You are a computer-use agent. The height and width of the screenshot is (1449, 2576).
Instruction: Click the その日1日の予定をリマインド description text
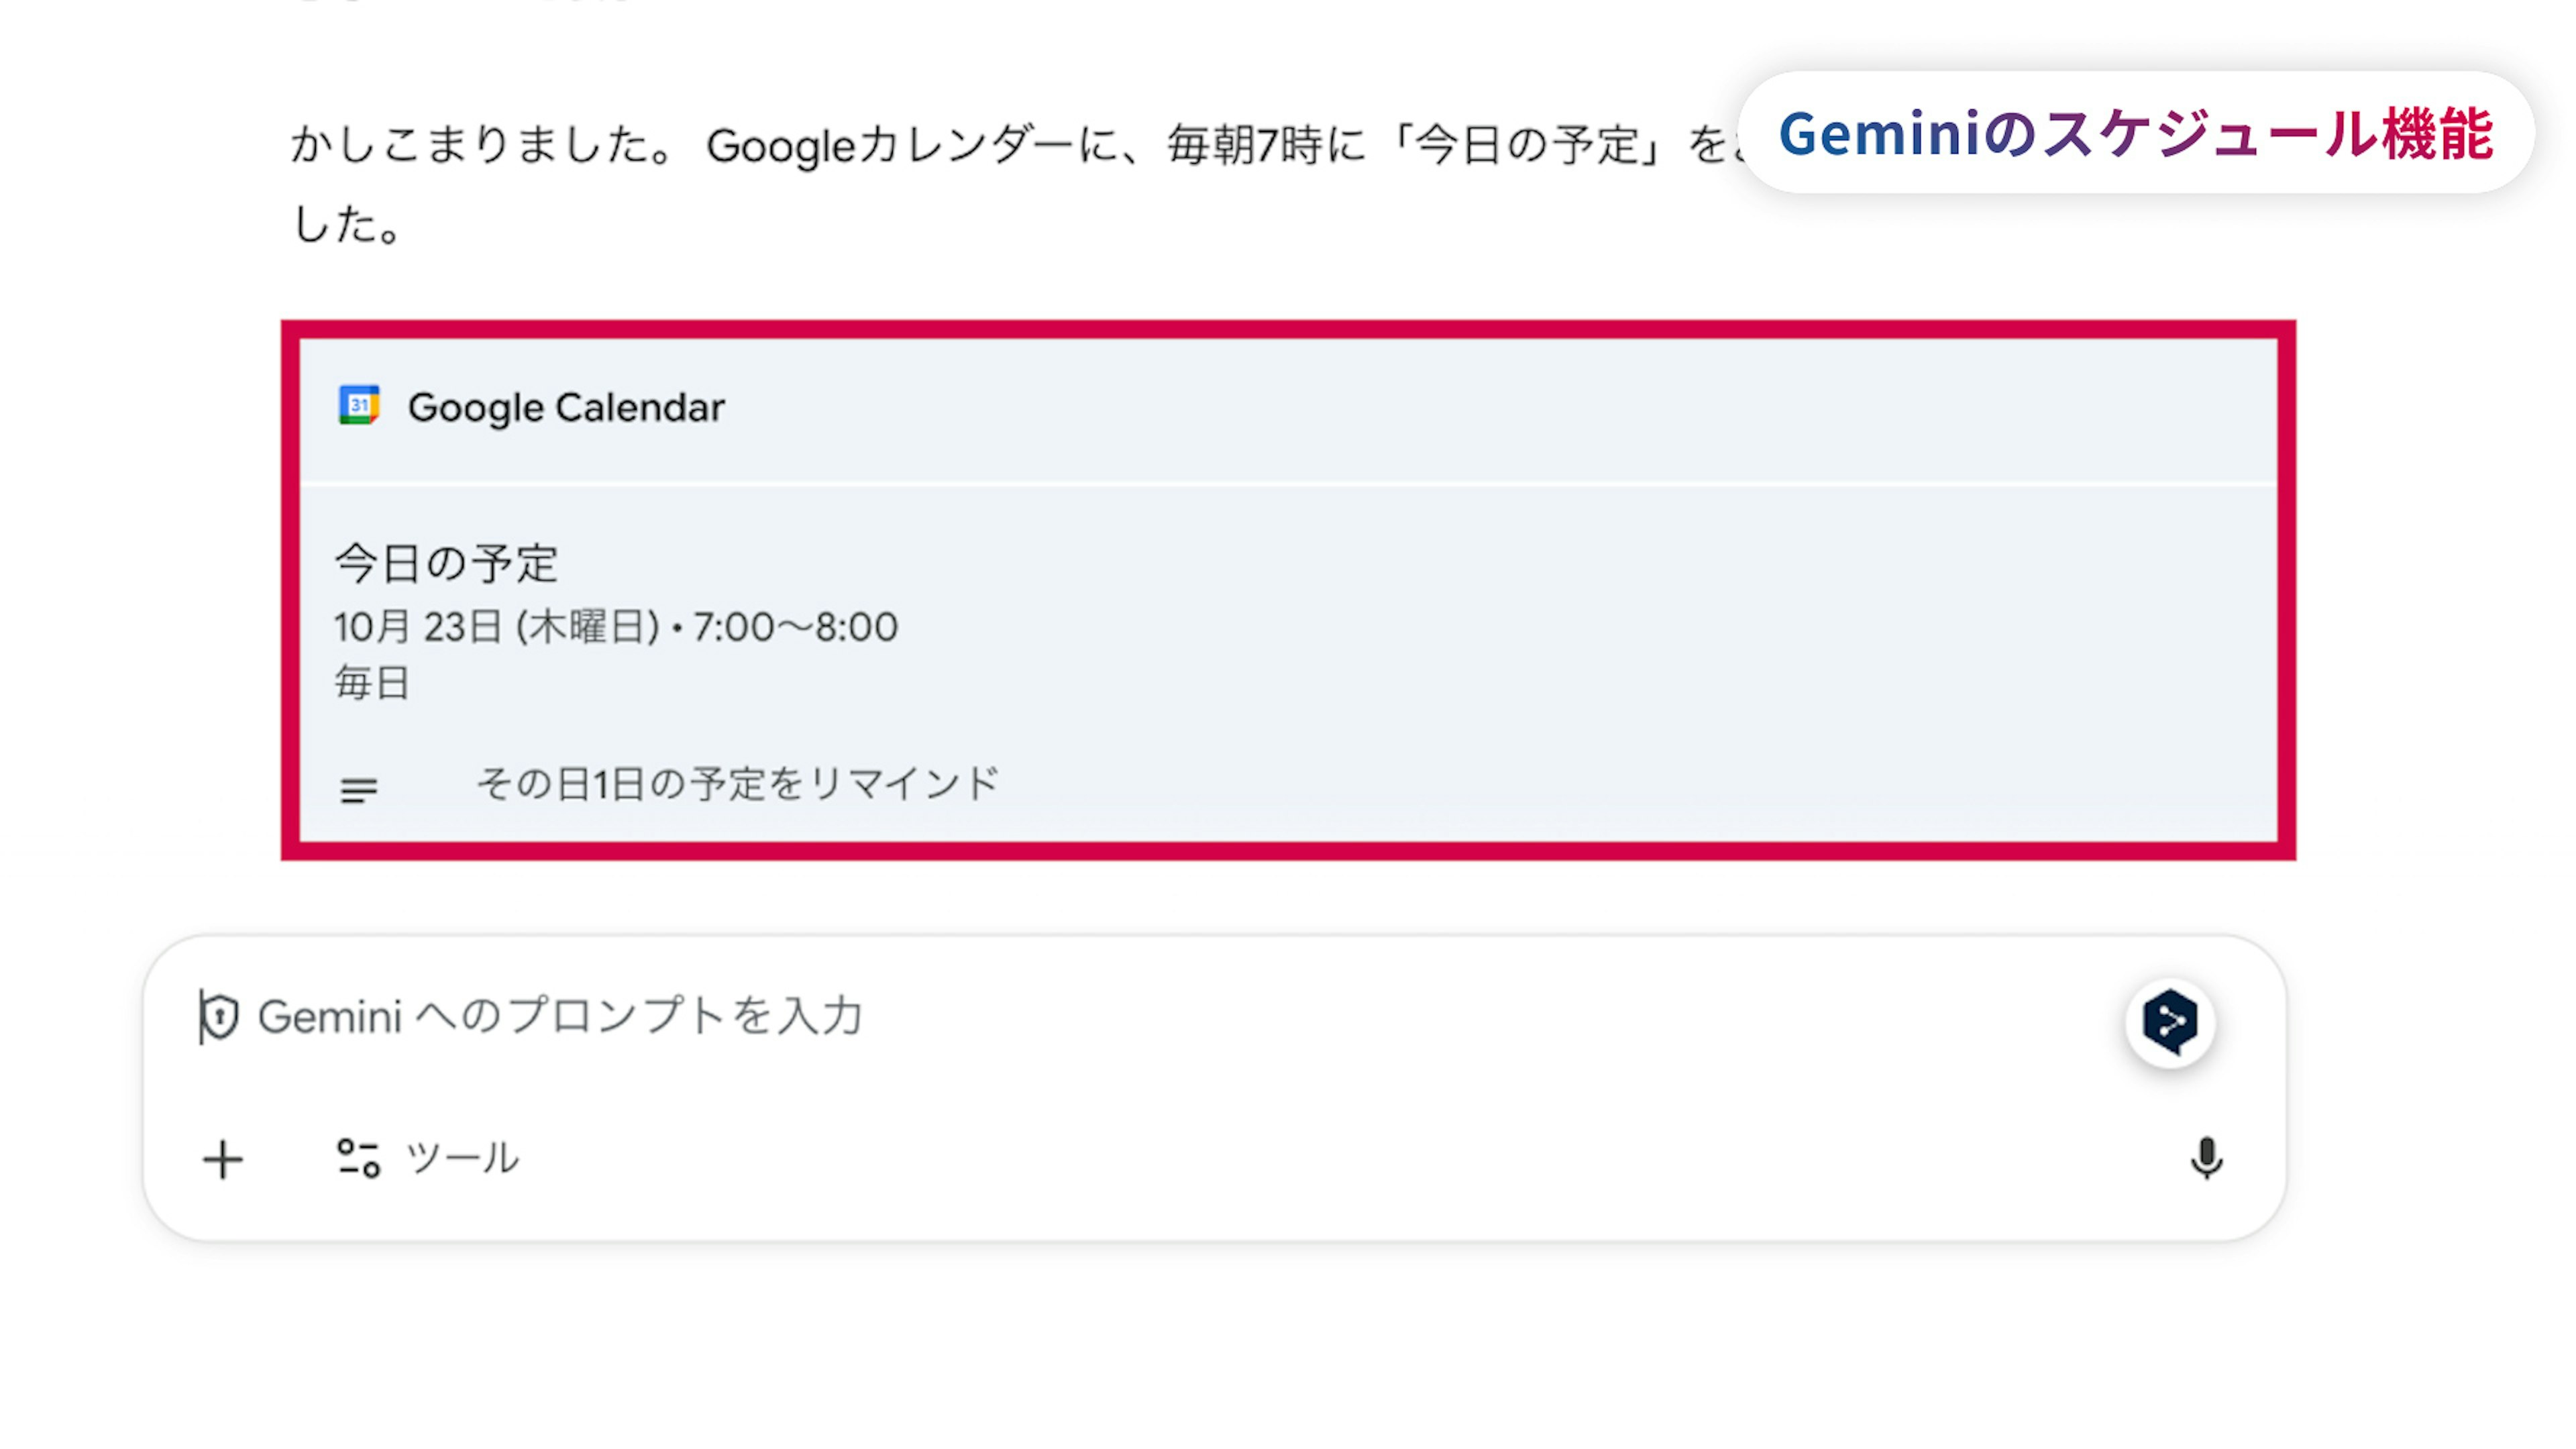click(737, 784)
